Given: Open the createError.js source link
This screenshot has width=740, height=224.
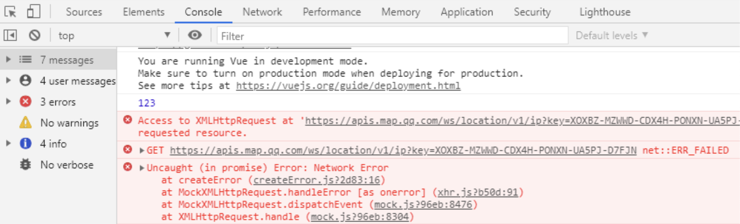Looking at the screenshot, I should (x=317, y=180).
